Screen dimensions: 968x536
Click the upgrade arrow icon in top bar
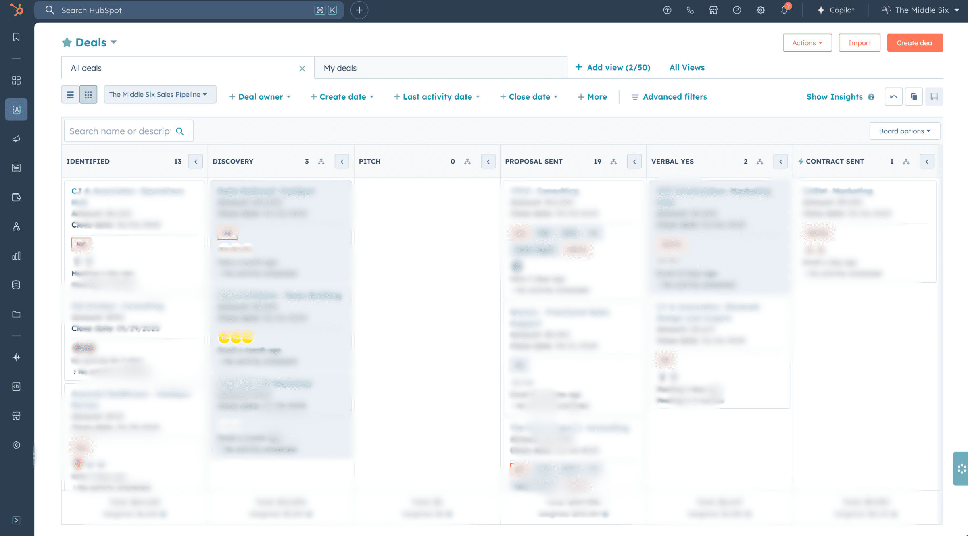667,10
